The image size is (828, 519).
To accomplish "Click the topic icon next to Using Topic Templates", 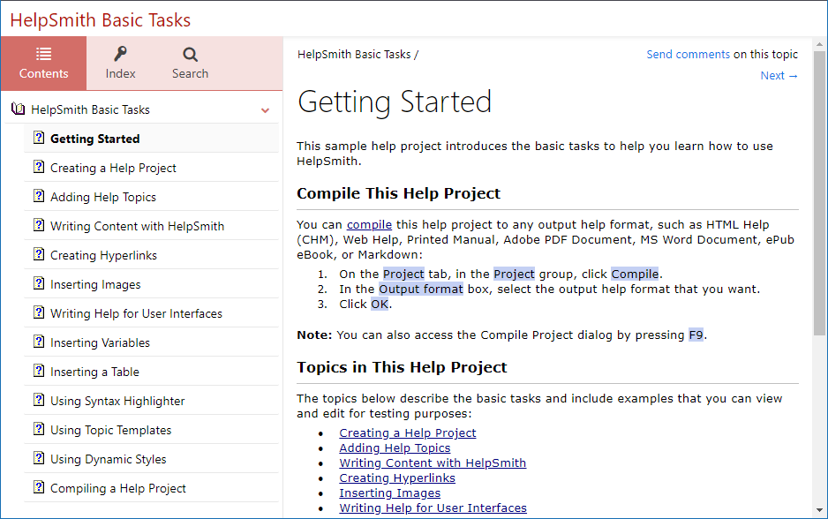I will point(39,429).
